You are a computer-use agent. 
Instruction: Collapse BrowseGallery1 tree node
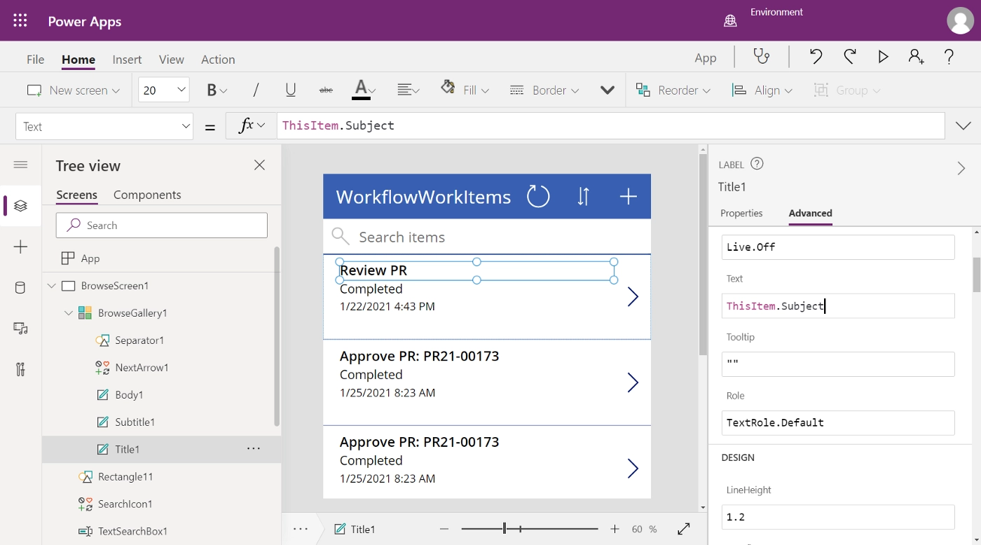click(x=69, y=313)
